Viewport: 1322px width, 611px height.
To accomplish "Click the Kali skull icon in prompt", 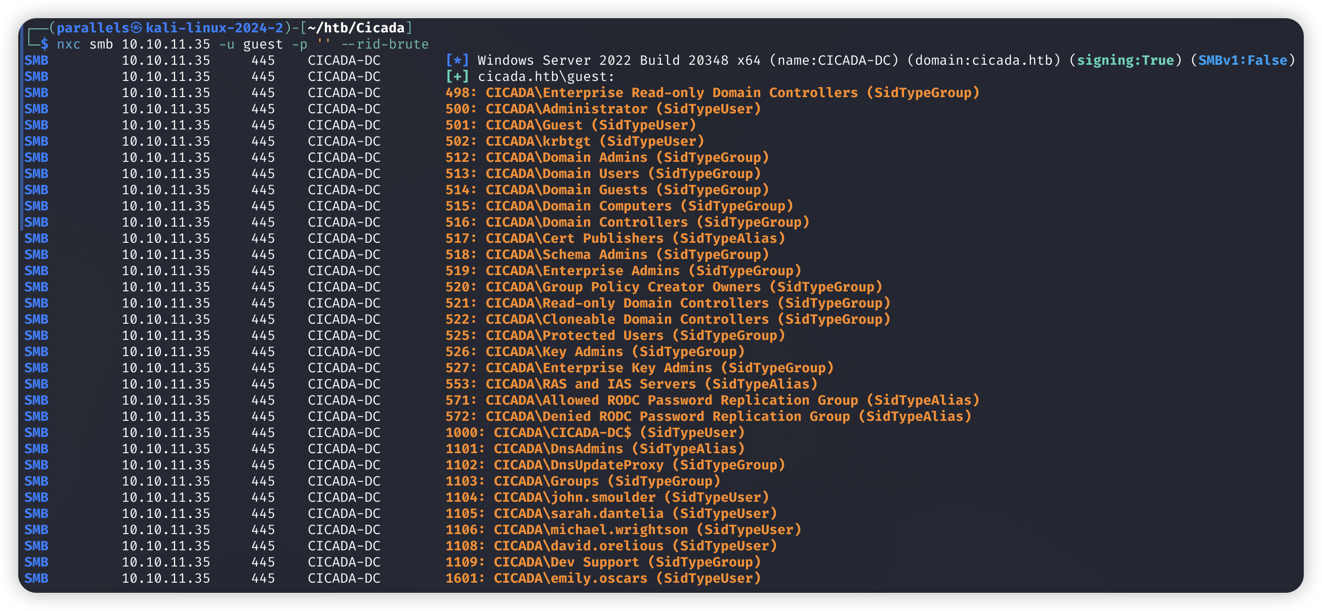I will [137, 28].
